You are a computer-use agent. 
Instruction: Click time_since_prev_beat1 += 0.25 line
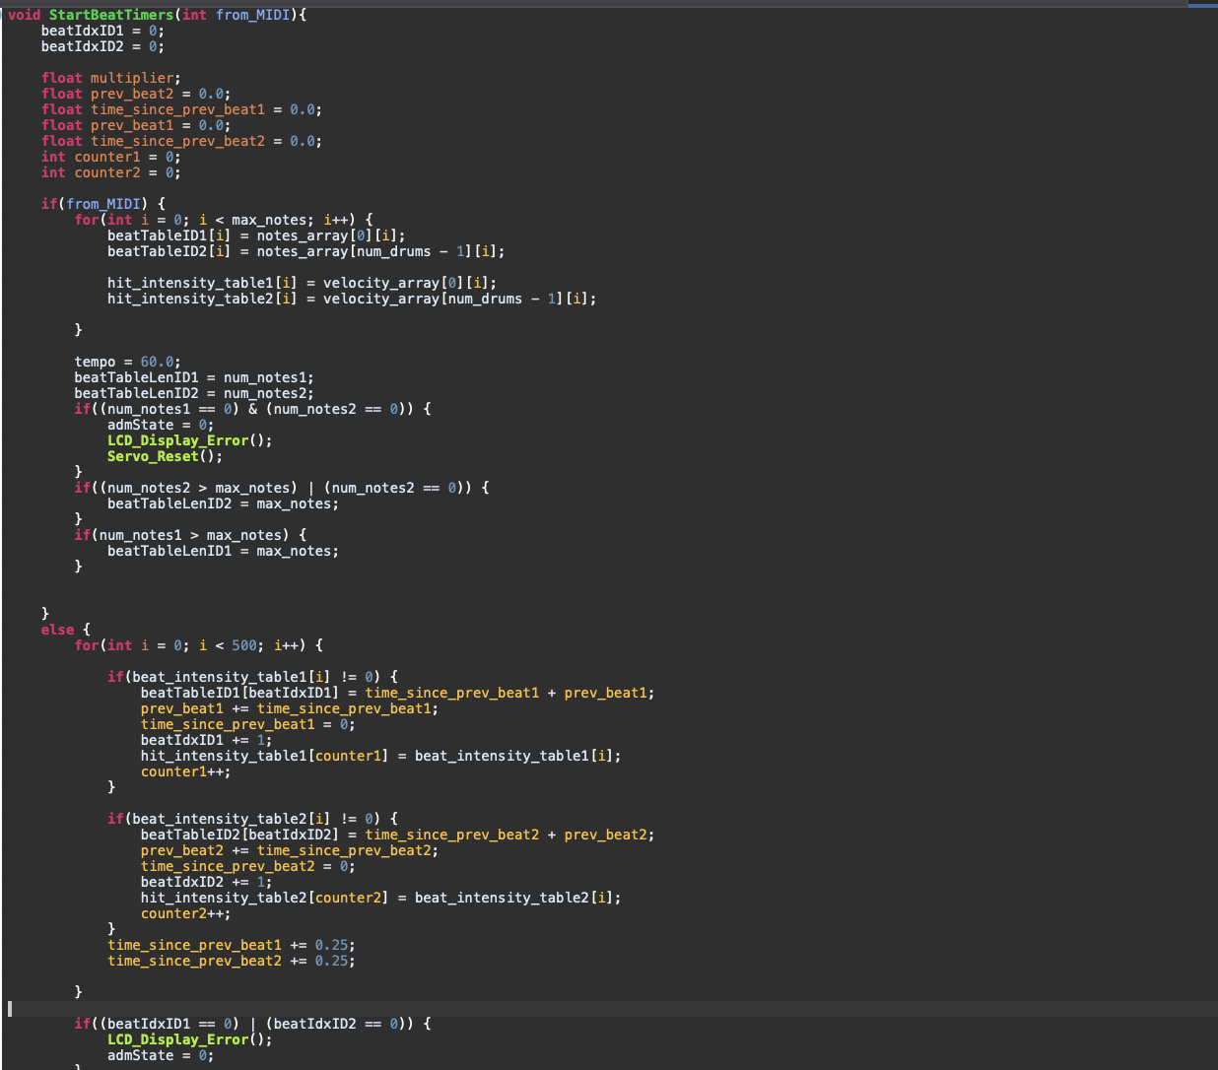point(231,945)
